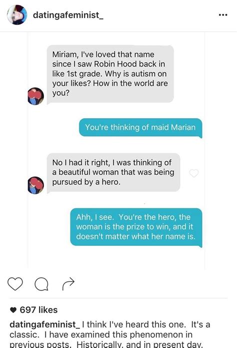Click blank chat area below the last blue reply
This screenshot has height=348, width=237.
click(116, 258)
